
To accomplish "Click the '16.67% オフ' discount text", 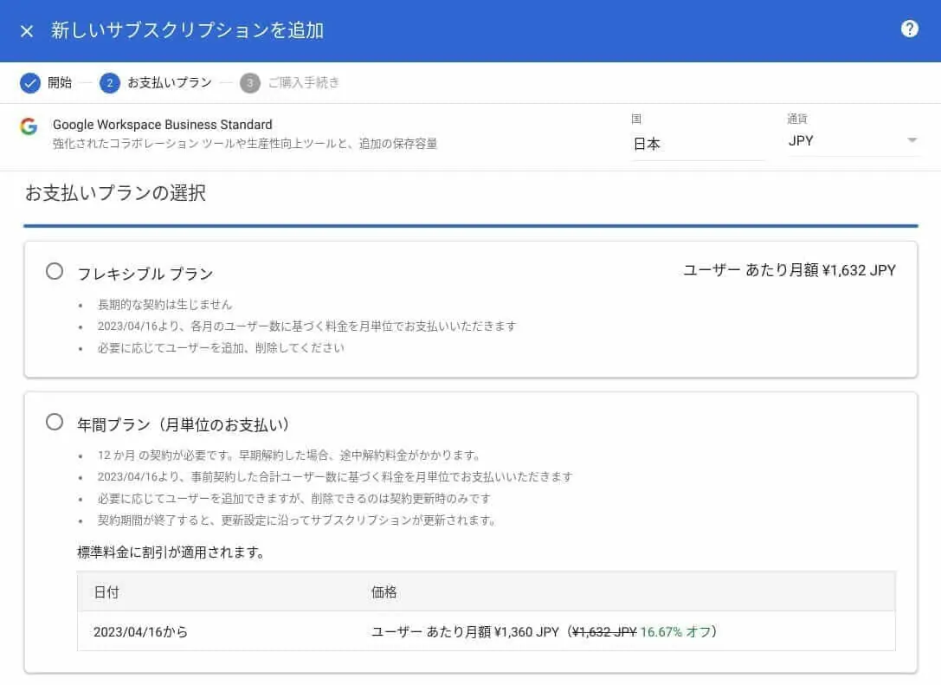I will tap(675, 631).
